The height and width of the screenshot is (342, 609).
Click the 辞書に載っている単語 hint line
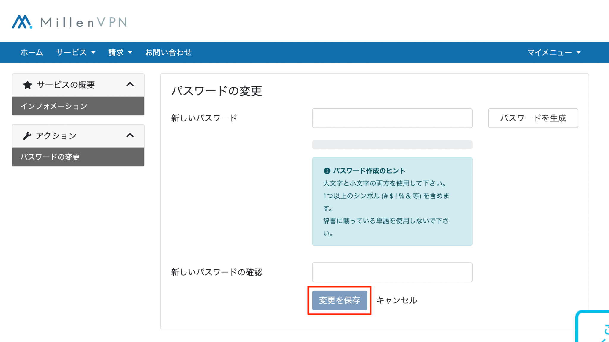(386, 227)
